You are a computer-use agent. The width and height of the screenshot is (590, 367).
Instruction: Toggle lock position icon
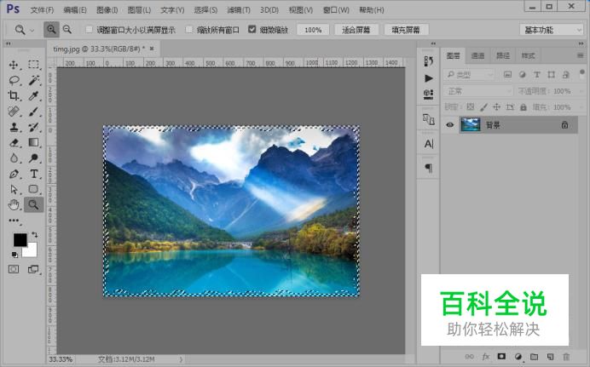tap(497, 107)
